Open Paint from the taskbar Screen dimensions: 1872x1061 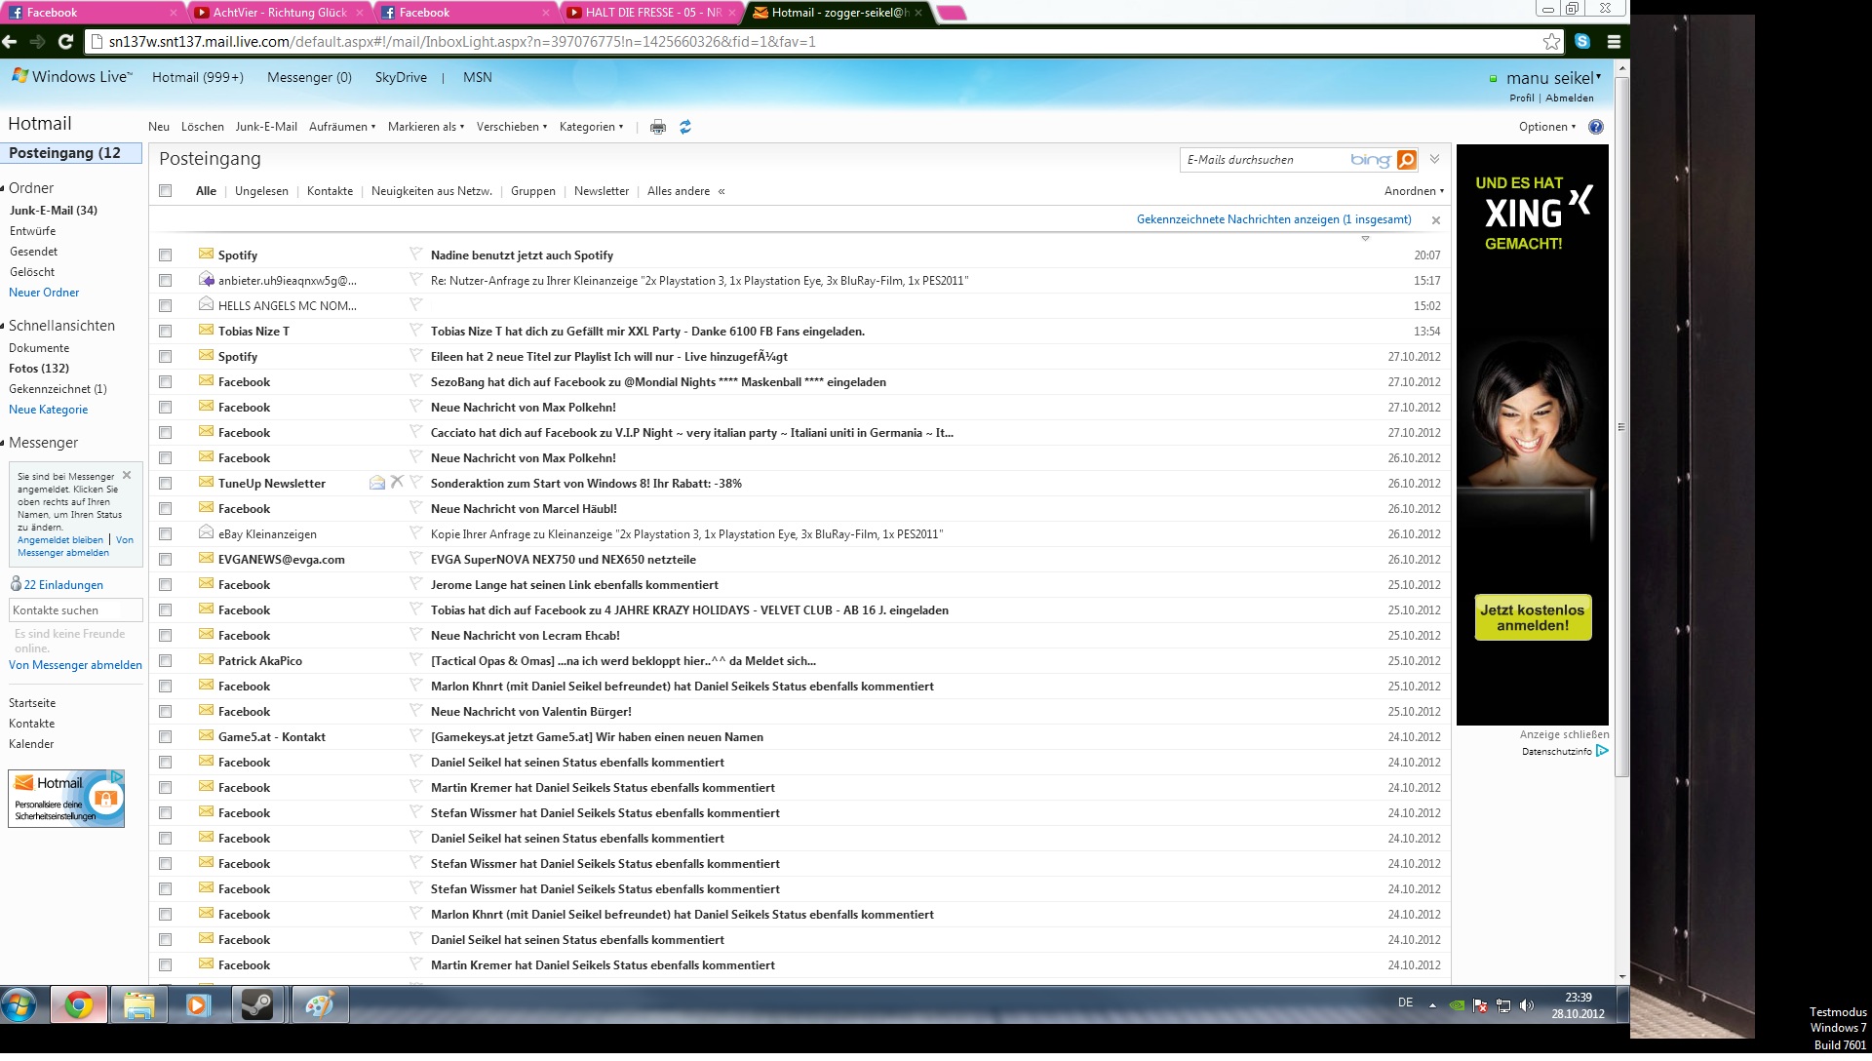coord(319,1004)
